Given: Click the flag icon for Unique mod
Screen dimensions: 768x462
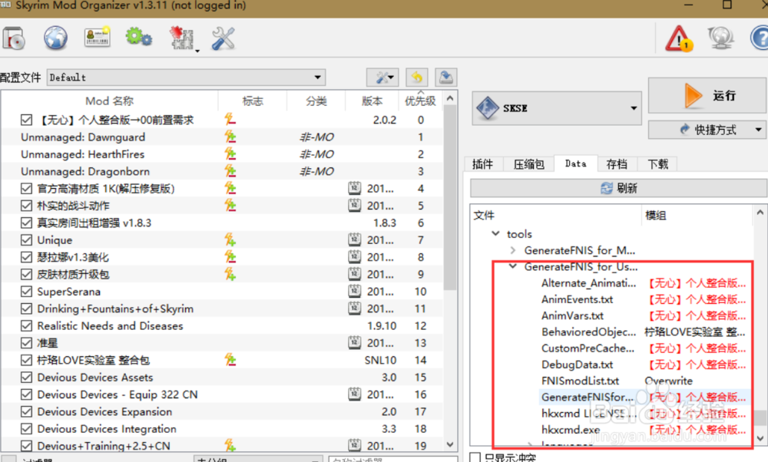Looking at the screenshot, I should tap(230, 239).
